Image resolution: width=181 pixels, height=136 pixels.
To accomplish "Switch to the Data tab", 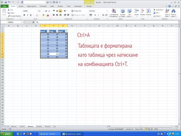I will [x=52, y=6].
